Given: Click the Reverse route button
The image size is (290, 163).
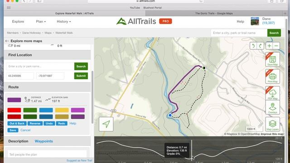Looking at the screenshot, I should (x=35, y=124).
